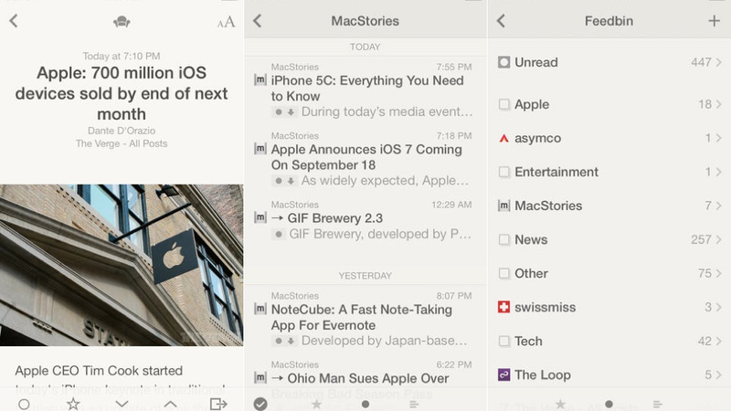Jump to previous article with up chevron
731x411 pixels.
[170, 404]
